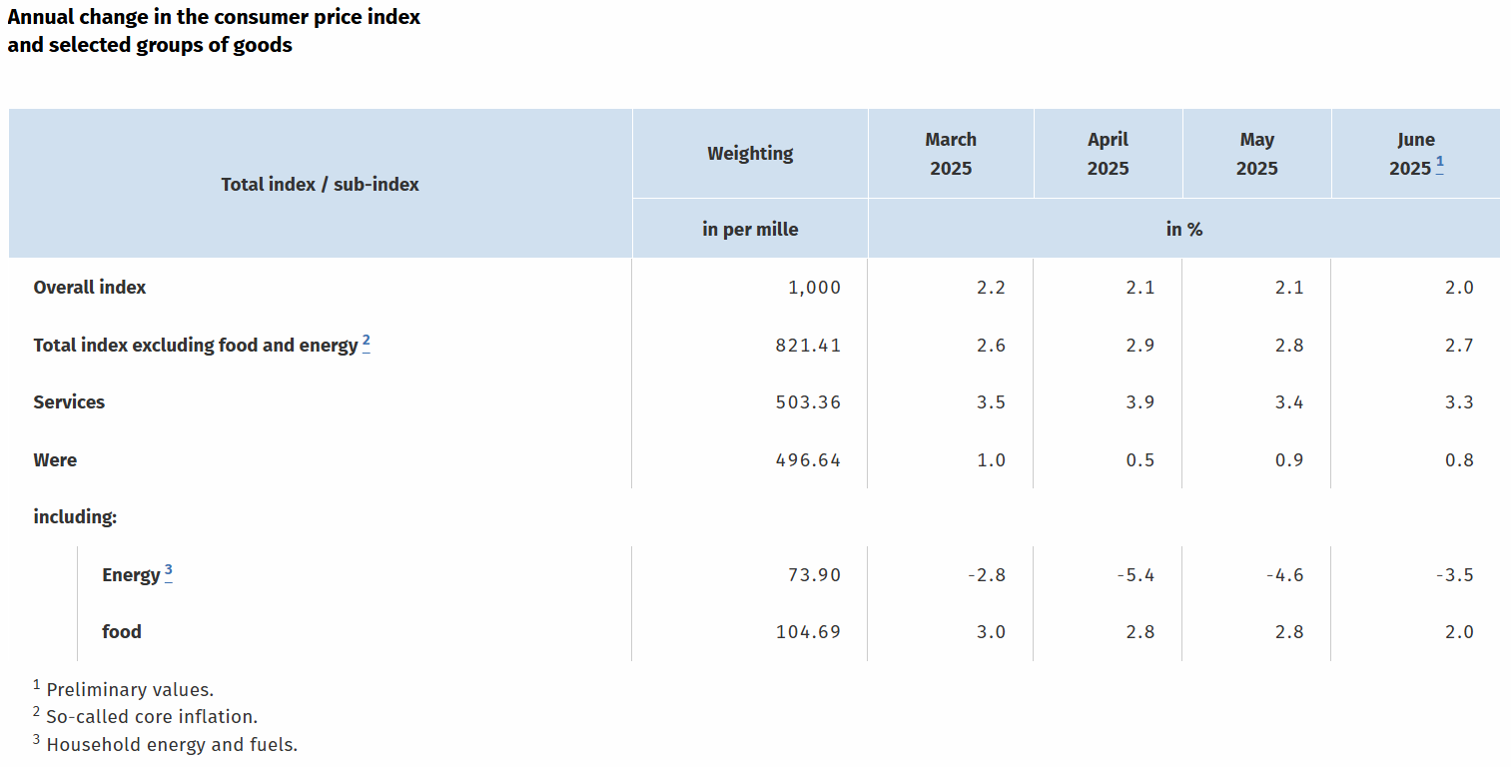Select the Overall index row label
This screenshot has height=767, width=1511.
tap(90, 288)
